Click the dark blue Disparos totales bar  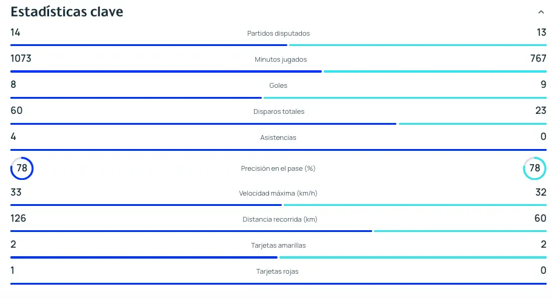tap(203, 124)
